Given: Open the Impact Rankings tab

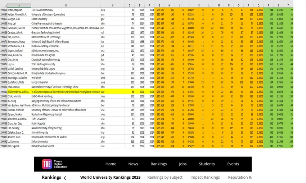Looking at the screenshot, I should (205, 177).
